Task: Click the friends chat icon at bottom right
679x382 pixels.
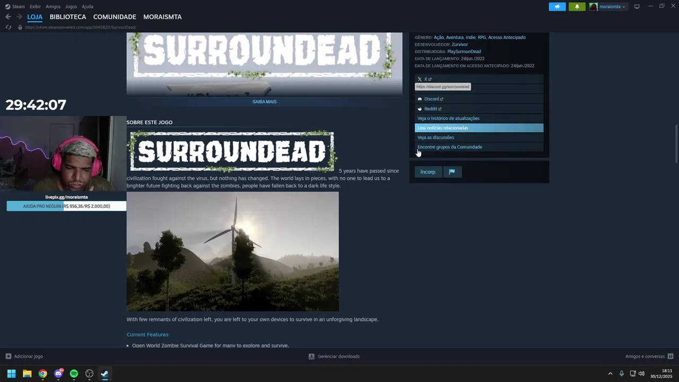Action: click(671, 357)
